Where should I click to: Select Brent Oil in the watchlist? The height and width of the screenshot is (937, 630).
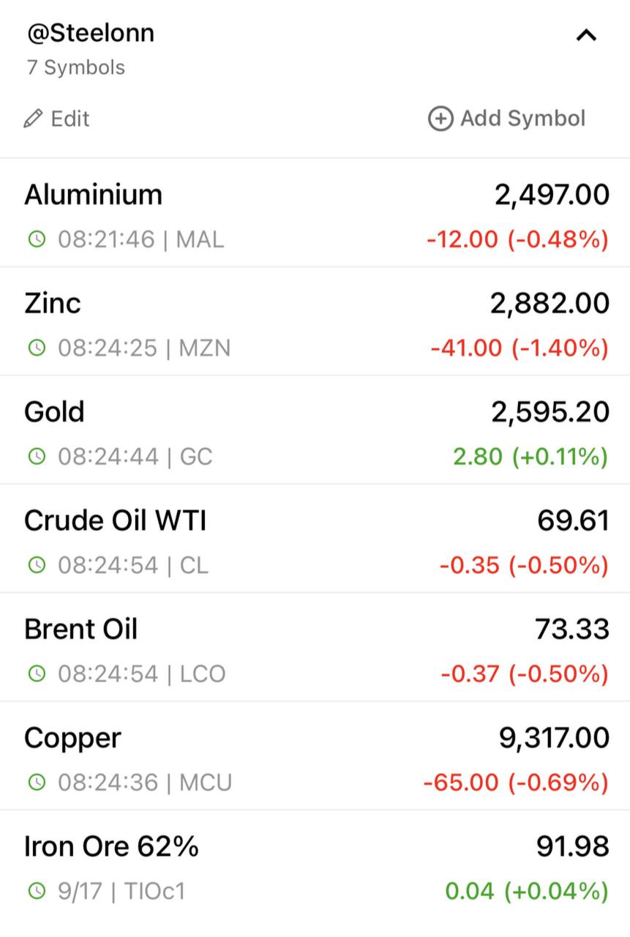(x=315, y=647)
